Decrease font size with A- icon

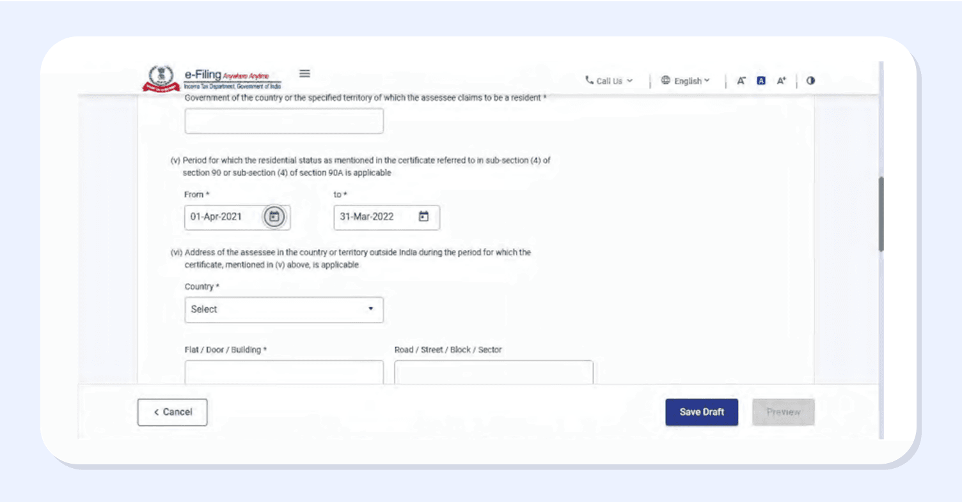(x=741, y=81)
